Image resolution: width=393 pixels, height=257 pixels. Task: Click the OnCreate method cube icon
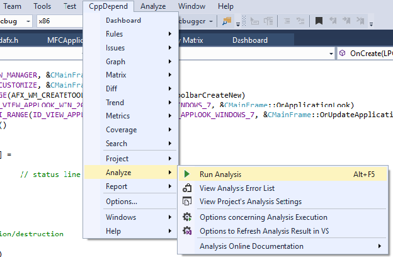click(342, 53)
